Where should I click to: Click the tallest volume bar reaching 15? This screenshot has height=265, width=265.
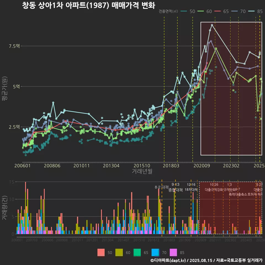[x=25, y=208]
